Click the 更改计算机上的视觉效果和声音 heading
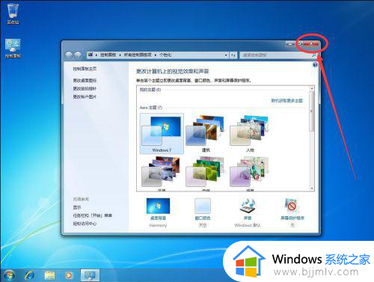The image size is (374, 282). point(173,72)
